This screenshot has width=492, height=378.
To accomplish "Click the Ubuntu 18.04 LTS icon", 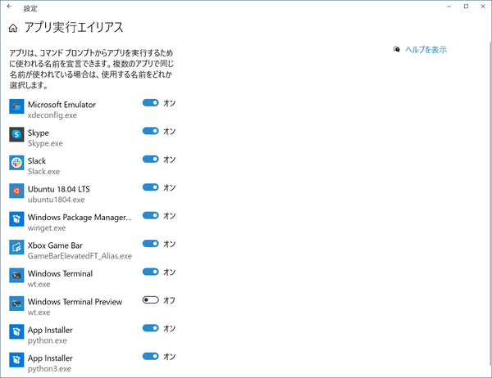I will pyautogui.click(x=16, y=191).
